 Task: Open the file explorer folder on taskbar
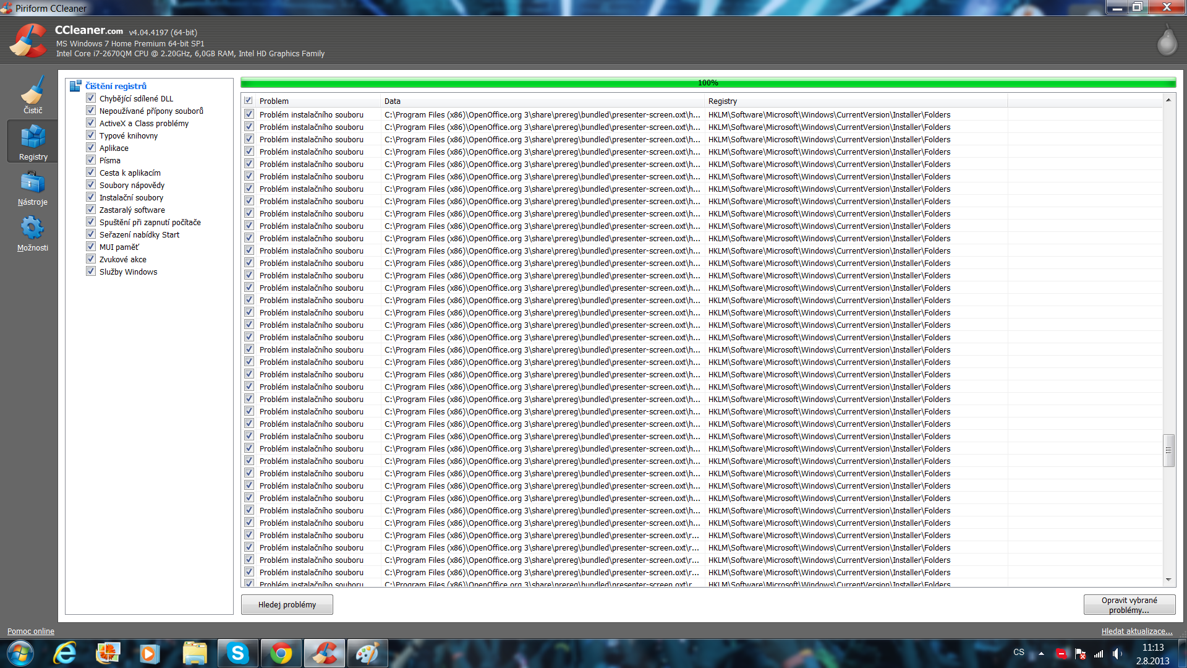point(195,653)
